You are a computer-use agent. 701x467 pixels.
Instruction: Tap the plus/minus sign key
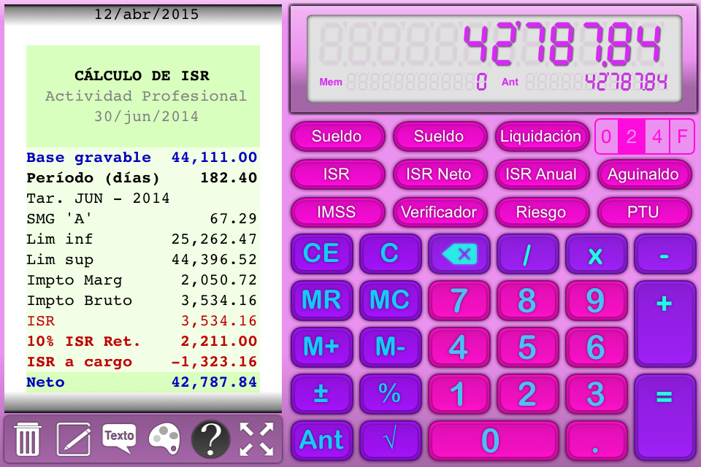point(321,394)
